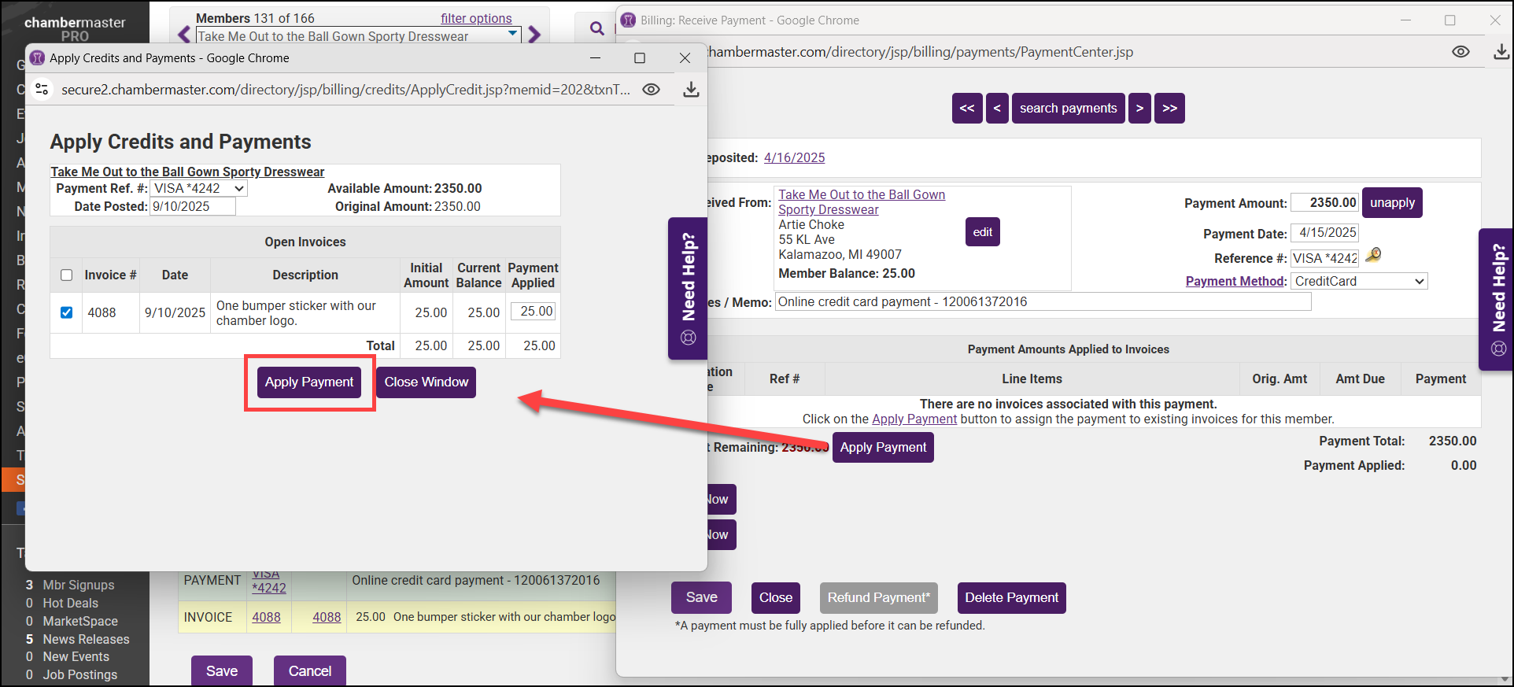Click Apply Payment in Apply Credits window
The width and height of the screenshot is (1514, 687).
[x=309, y=382]
